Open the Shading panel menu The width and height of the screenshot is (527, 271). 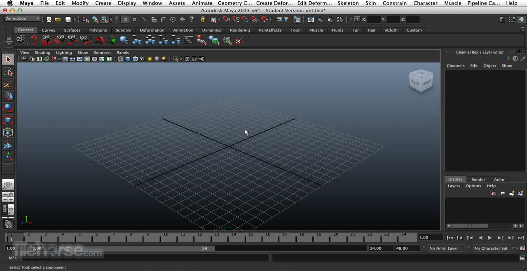point(42,53)
